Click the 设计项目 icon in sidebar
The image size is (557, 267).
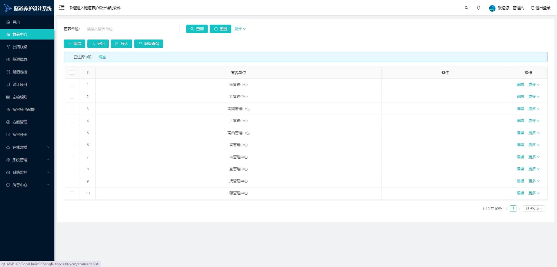[8, 85]
